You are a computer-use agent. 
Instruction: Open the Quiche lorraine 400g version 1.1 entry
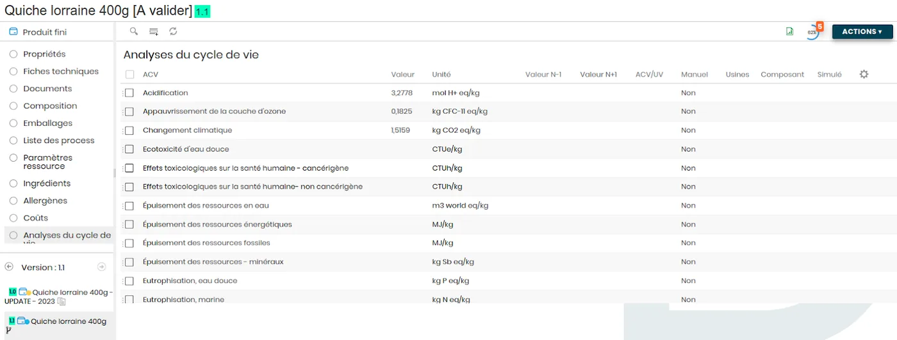pos(69,321)
